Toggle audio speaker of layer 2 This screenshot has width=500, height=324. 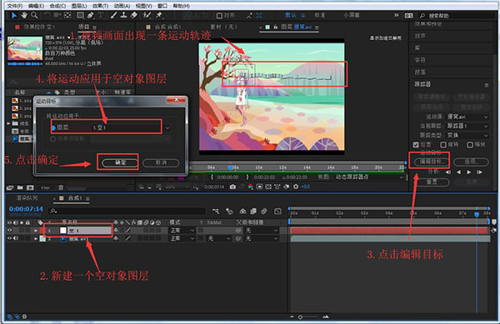16,238
